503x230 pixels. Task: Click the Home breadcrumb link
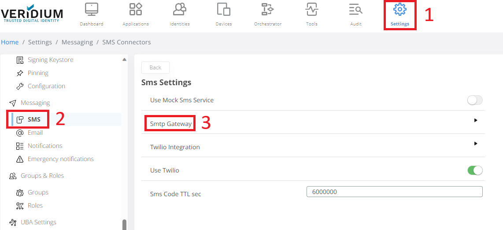[x=10, y=42]
